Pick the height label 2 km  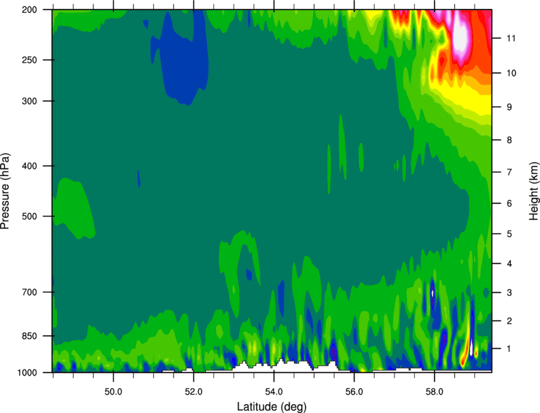509,321
